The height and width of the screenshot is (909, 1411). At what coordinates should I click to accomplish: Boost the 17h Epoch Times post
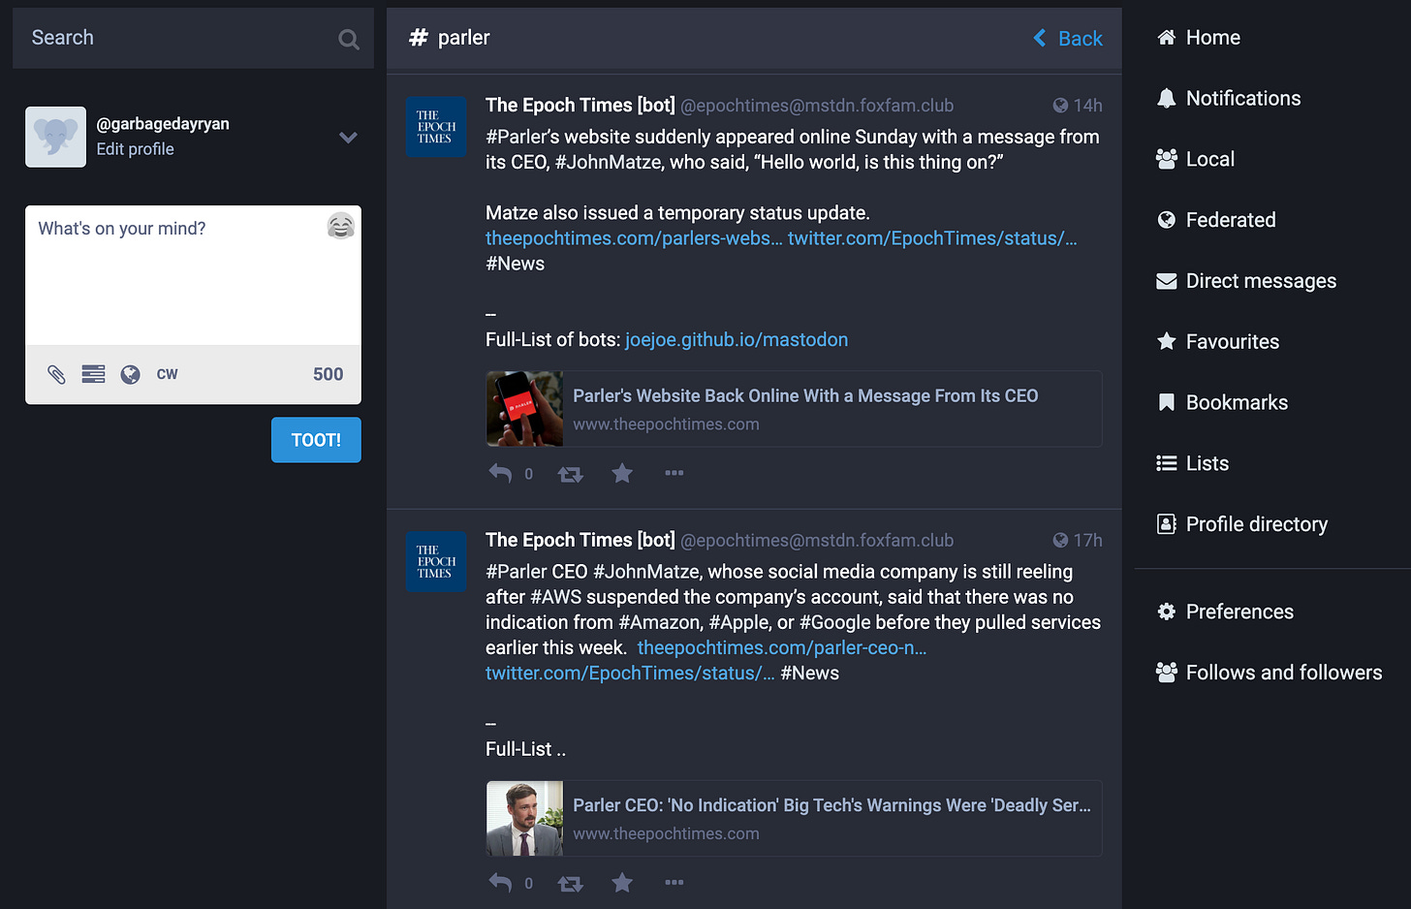click(570, 884)
